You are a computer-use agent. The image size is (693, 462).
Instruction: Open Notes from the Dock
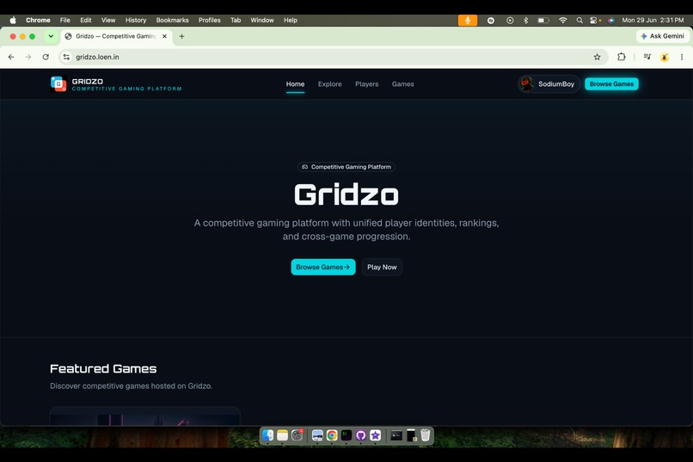(x=282, y=435)
